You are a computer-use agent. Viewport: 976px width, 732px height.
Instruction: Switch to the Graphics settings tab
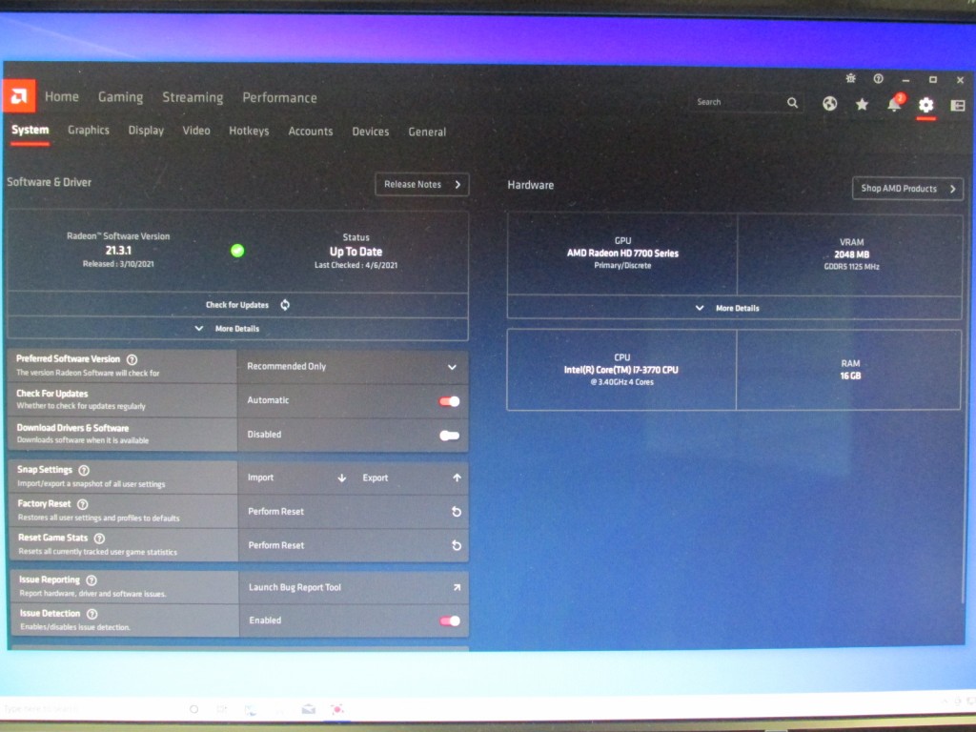pyautogui.click(x=89, y=130)
